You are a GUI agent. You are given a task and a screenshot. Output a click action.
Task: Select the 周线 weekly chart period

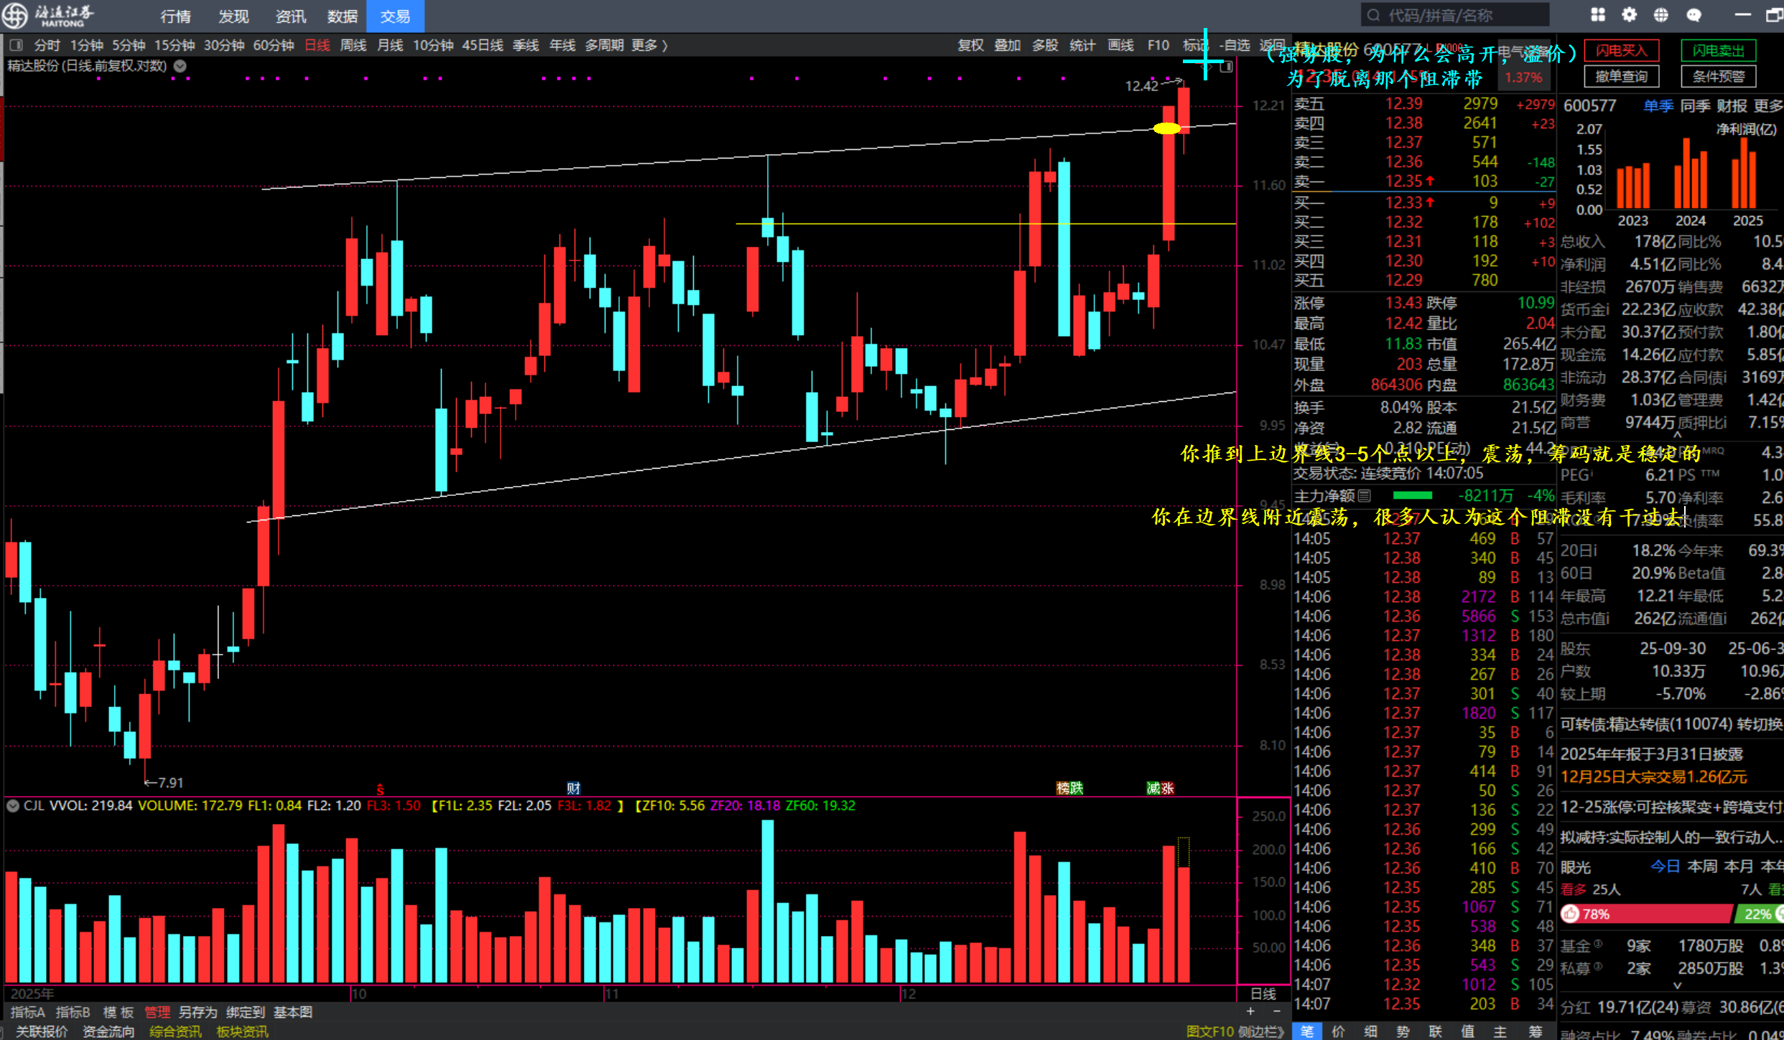click(353, 45)
